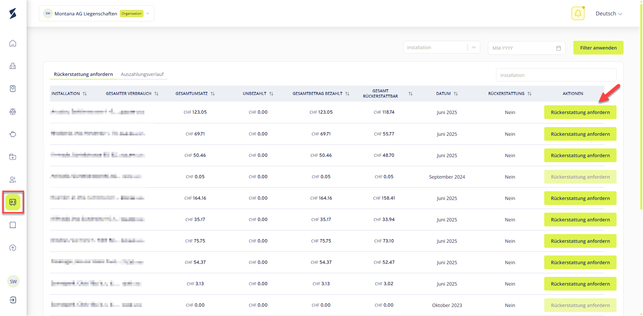The image size is (643, 316).
Task: Click the CHF 158.41 refundable amount
Action: pyautogui.click(x=384, y=198)
